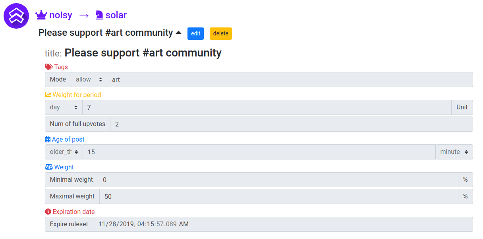This screenshot has height=239, width=483.
Task: Open the noisy delegator link
Action: pyautogui.click(x=61, y=15)
